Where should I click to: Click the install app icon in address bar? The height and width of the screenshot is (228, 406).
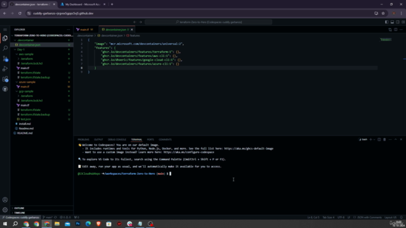click(376, 13)
